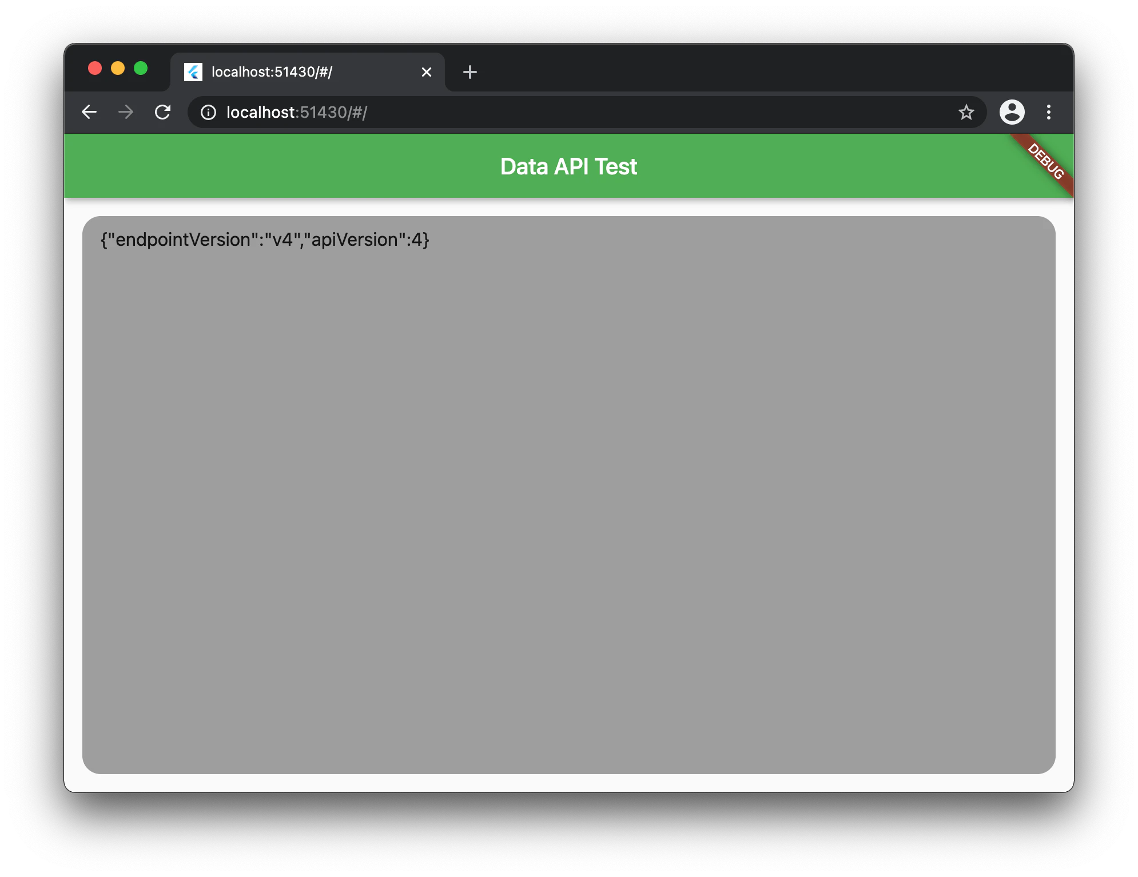This screenshot has width=1138, height=877.
Task: Maximize window with green button
Action: [141, 69]
